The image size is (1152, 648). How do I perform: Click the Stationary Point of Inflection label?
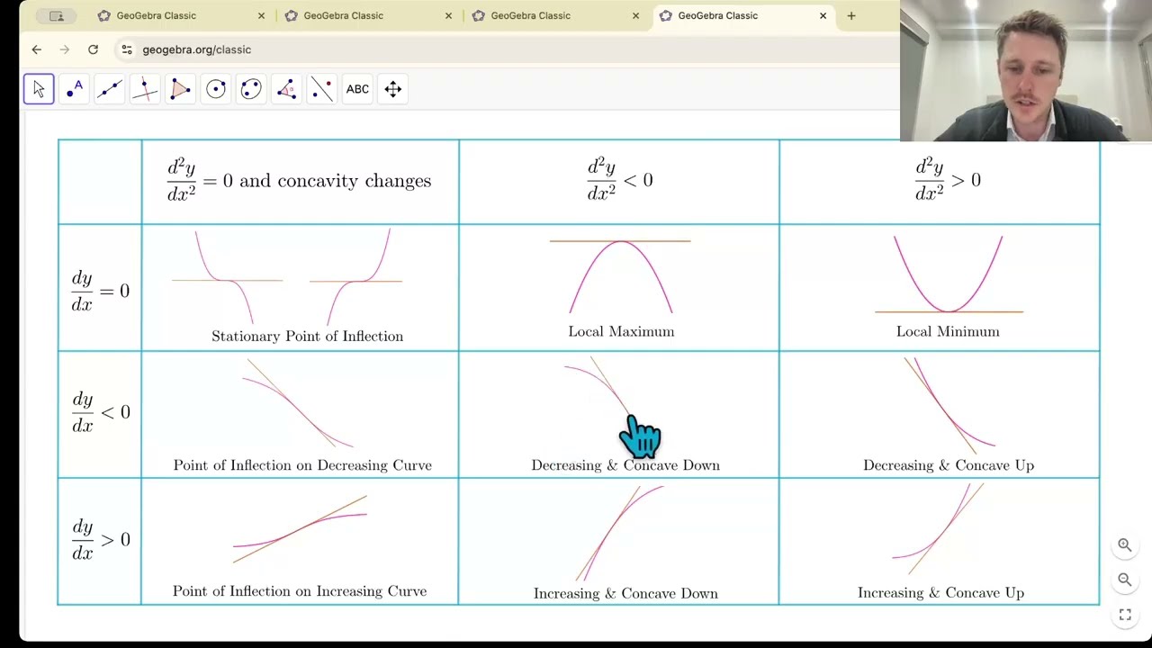[307, 336]
